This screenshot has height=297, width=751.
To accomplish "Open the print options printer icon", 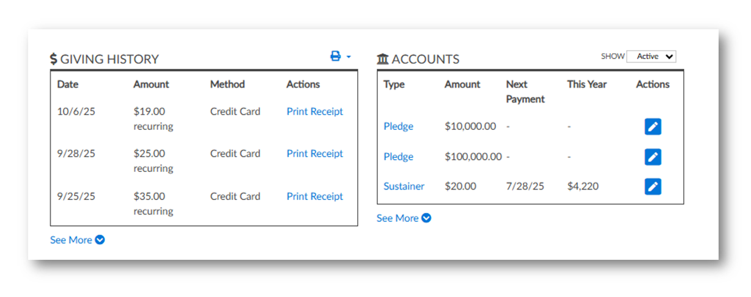I will (335, 56).
